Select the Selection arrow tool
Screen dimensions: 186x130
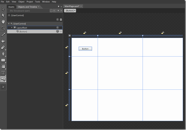click(x=3, y=9)
